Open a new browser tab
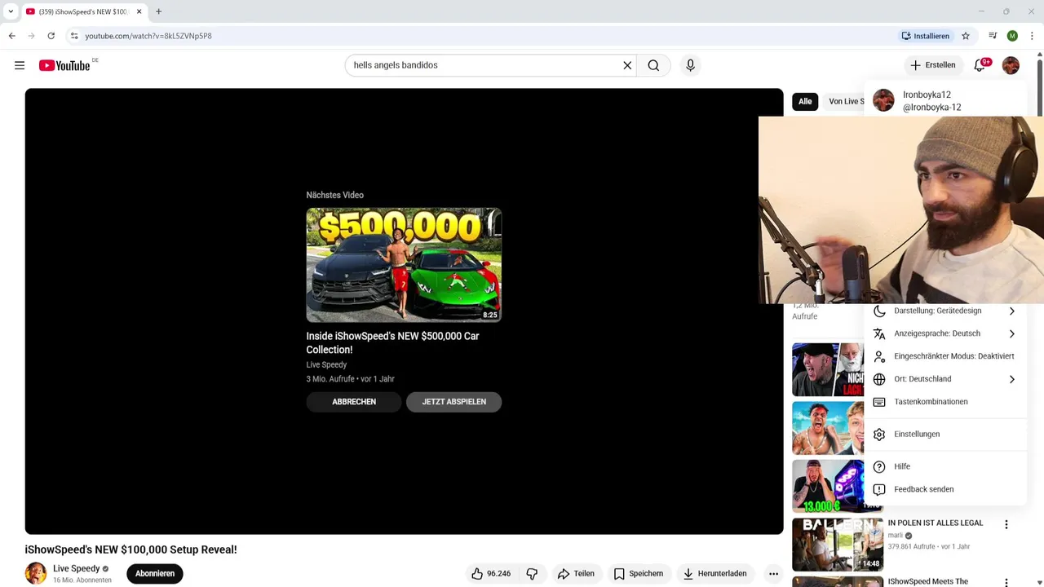 (x=158, y=11)
